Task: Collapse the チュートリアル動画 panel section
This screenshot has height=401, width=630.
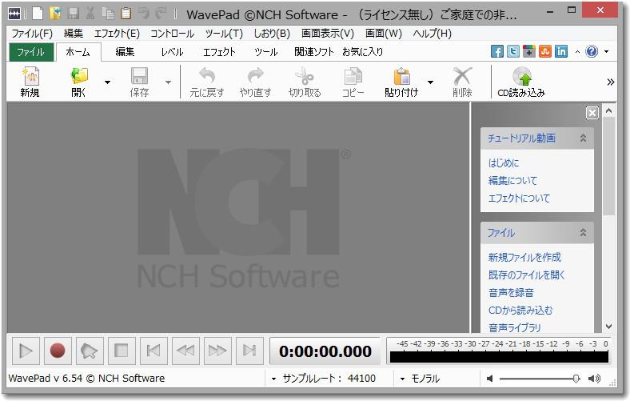Action: tap(583, 138)
